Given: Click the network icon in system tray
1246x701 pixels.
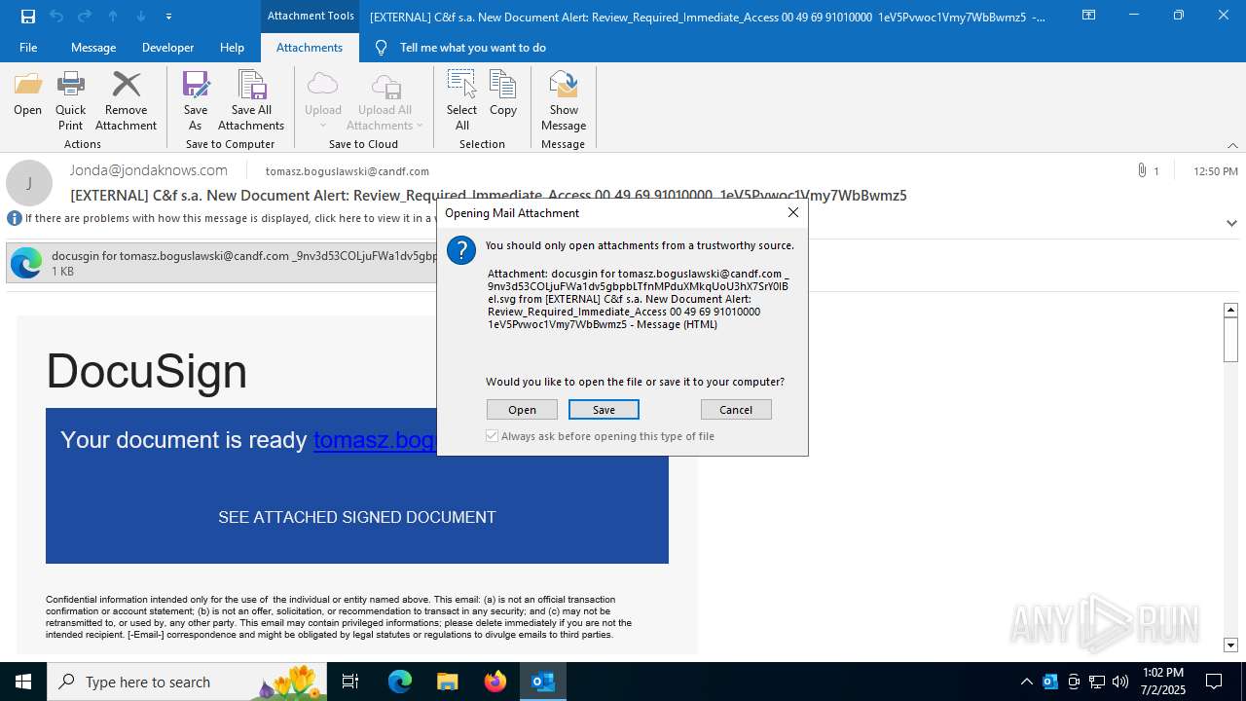Looking at the screenshot, I should [1097, 682].
